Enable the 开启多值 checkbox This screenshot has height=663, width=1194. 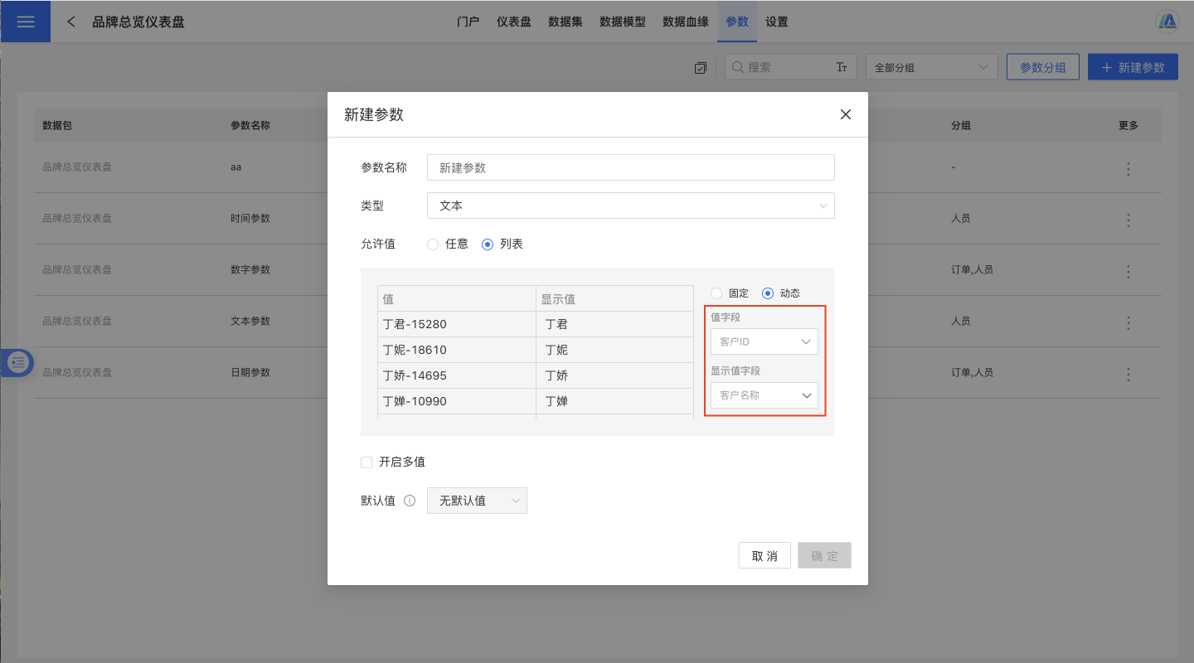(x=366, y=462)
